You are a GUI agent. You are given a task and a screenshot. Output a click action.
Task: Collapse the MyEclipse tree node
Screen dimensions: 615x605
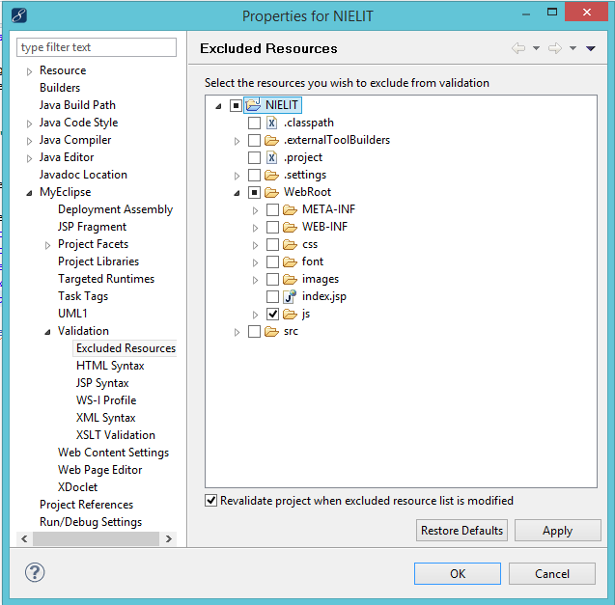(x=29, y=193)
